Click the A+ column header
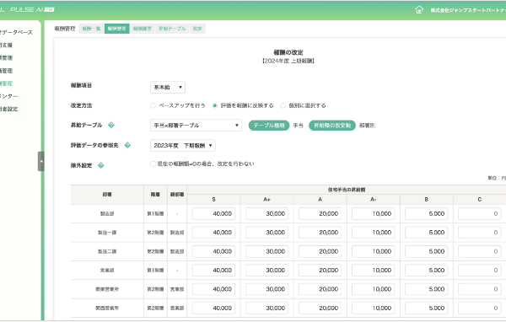506x322 pixels. coord(266,200)
